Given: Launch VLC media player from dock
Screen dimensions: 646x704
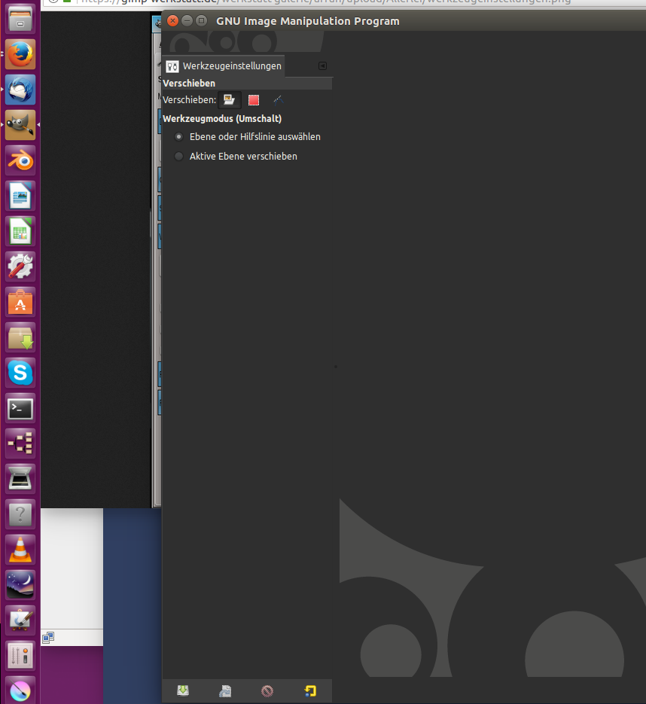Looking at the screenshot, I should coord(20,550).
